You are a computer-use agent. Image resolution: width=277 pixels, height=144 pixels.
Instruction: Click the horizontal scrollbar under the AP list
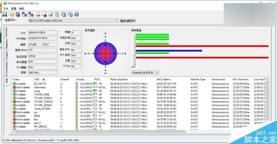coord(101,132)
